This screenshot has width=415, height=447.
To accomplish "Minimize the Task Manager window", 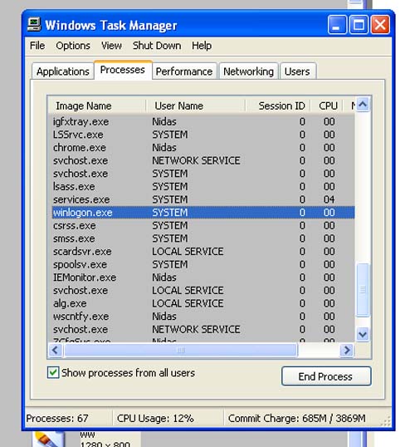I will 337,25.
